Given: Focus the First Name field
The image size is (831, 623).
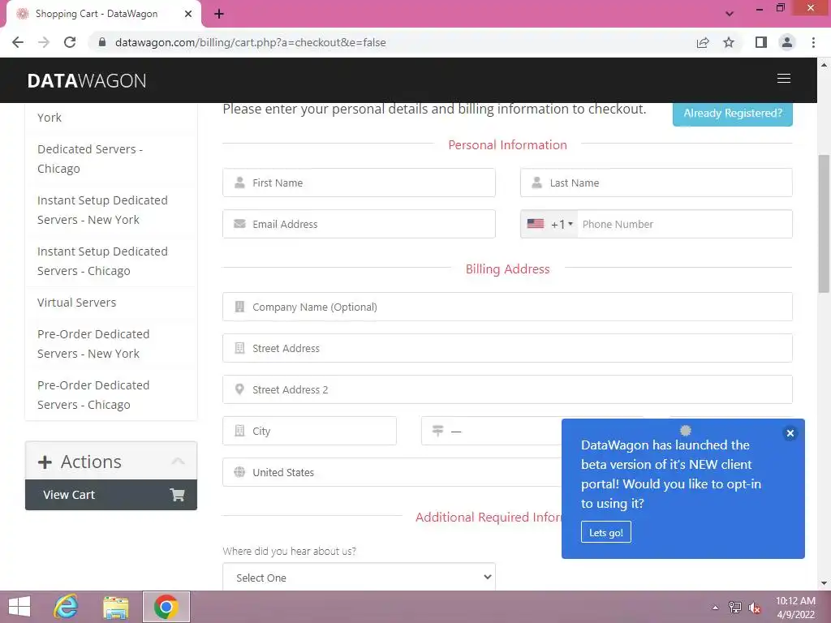Looking at the screenshot, I should (x=359, y=183).
